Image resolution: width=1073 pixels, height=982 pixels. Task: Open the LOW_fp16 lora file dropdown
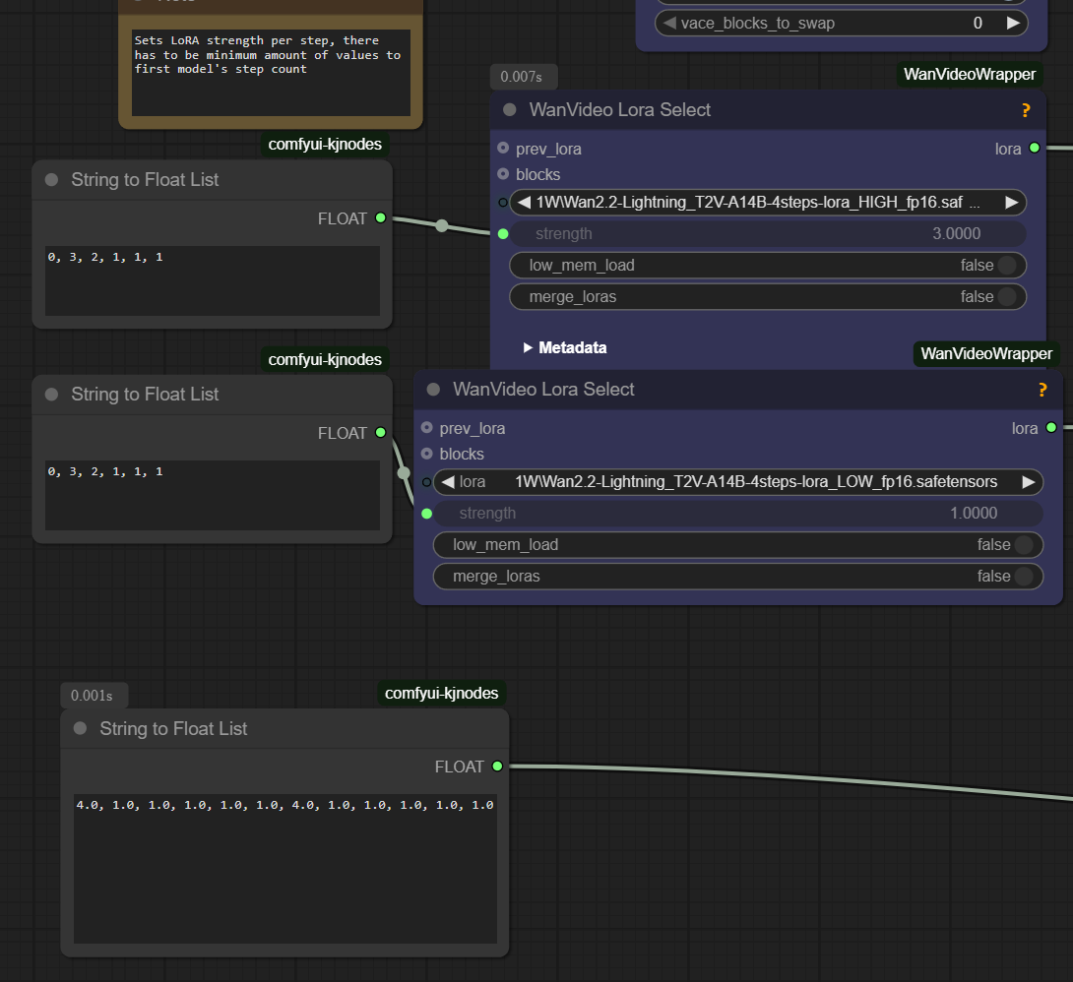pyautogui.click(x=737, y=482)
